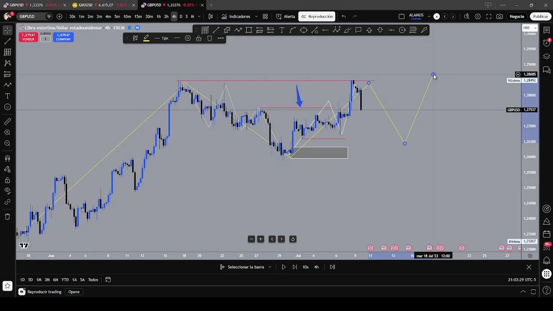Click the blue COMPRAR buy button
553x311 pixels.
coord(63,37)
